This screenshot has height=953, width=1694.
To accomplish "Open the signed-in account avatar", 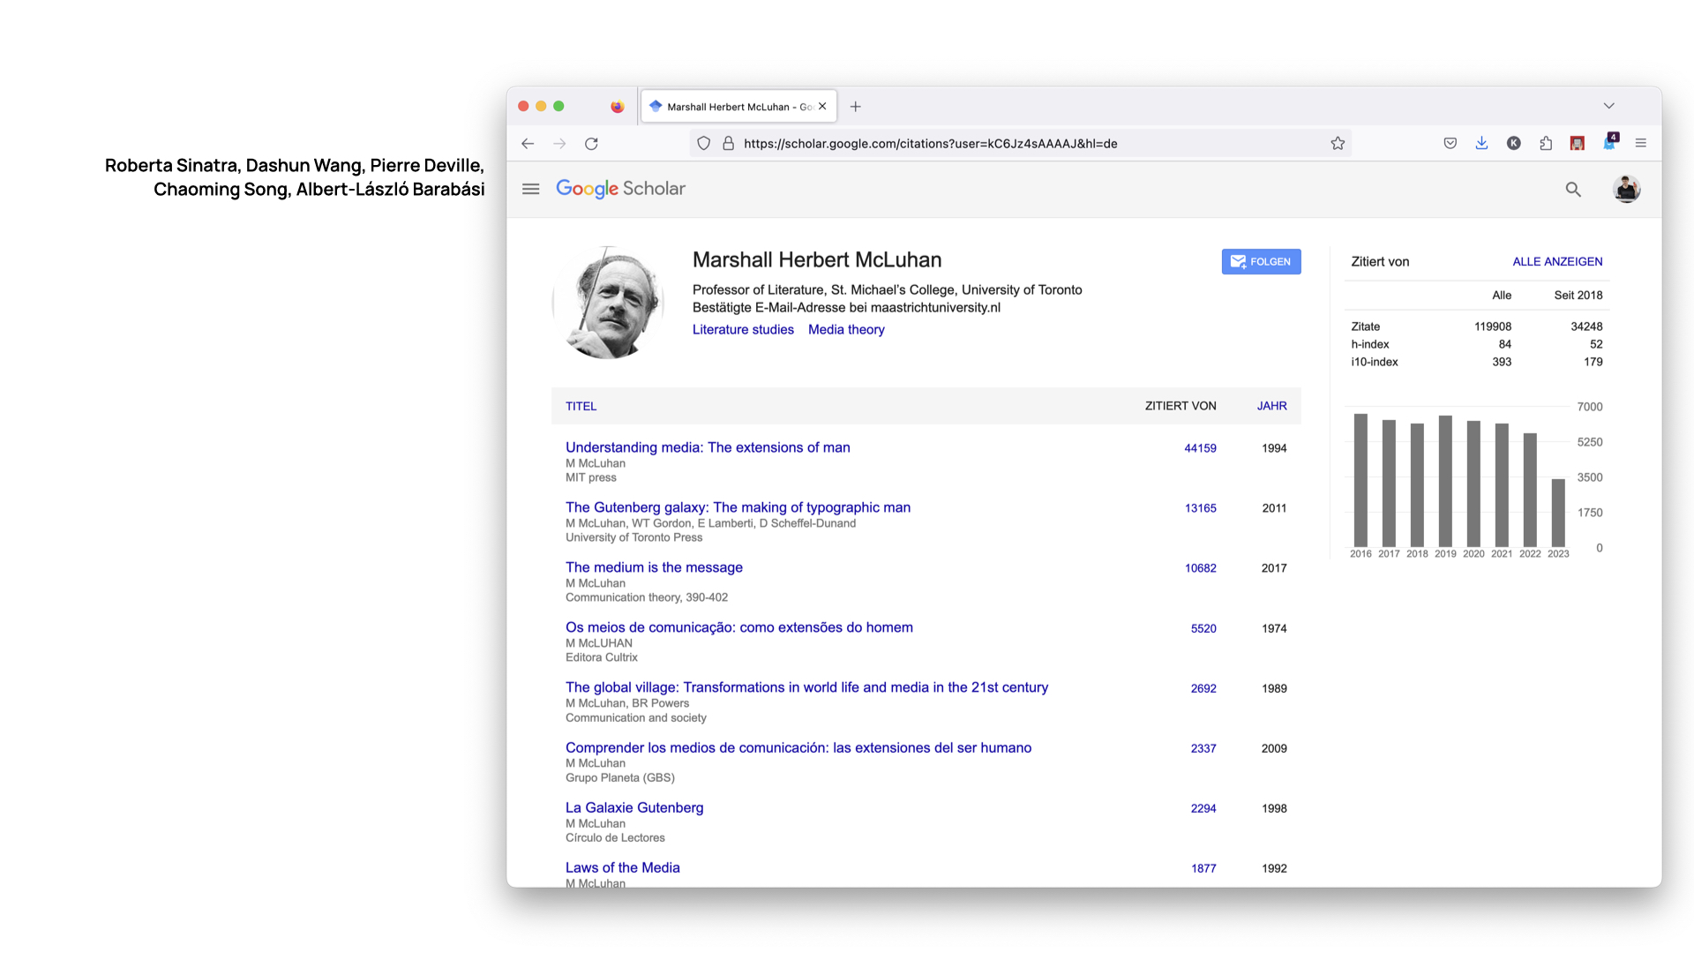I will tap(1626, 189).
